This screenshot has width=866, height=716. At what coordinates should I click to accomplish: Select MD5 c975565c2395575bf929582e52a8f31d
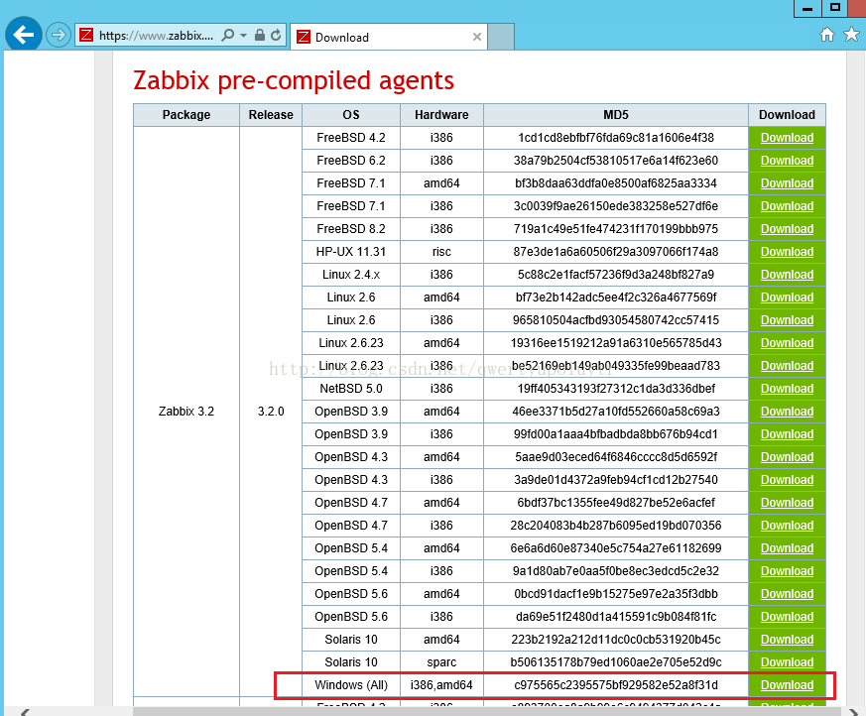point(616,685)
